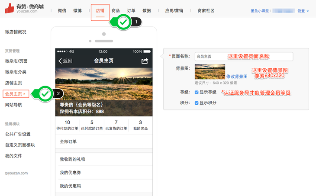Tap the share icon in phone preview

tap(145, 61)
